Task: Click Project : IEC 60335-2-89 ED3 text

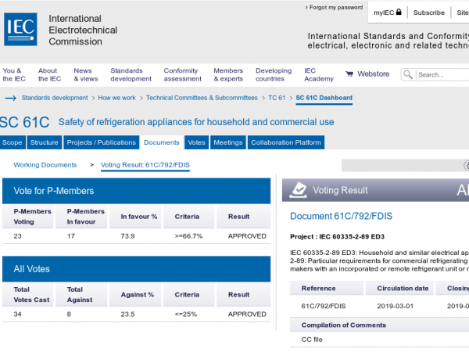Action: (x=337, y=236)
